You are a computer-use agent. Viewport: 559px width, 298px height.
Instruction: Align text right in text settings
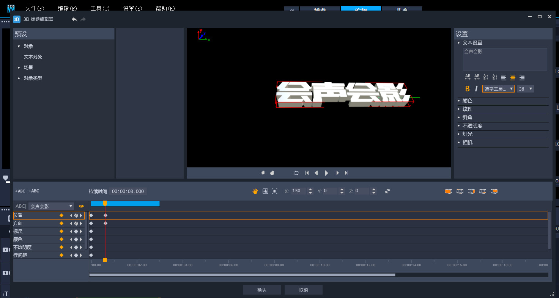522,77
